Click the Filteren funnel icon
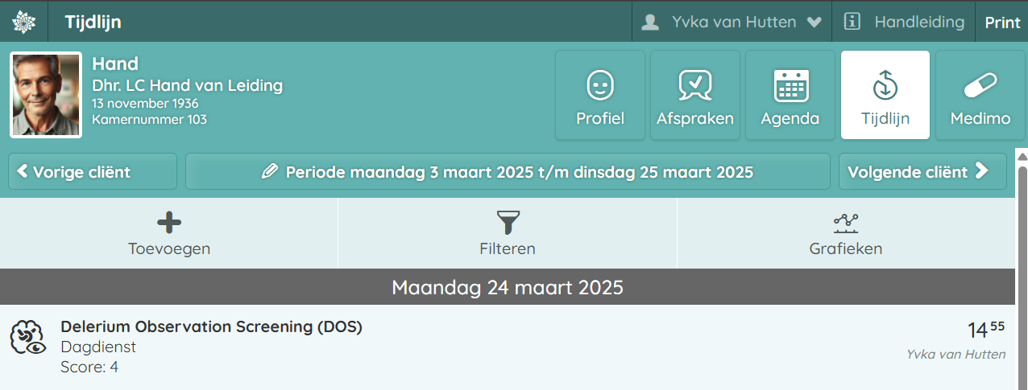Image resolution: width=1028 pixels, height=390 pixels. point(508,222)
